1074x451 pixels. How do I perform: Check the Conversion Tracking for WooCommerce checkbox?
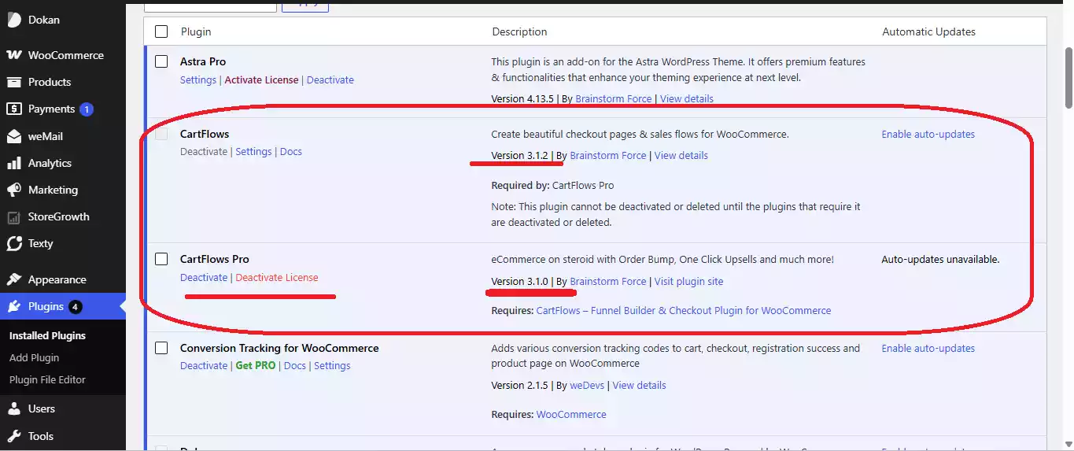click(161, 348)
